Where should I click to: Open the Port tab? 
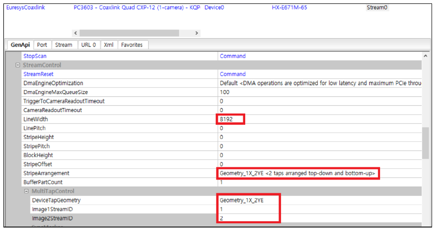coord(42,45)
